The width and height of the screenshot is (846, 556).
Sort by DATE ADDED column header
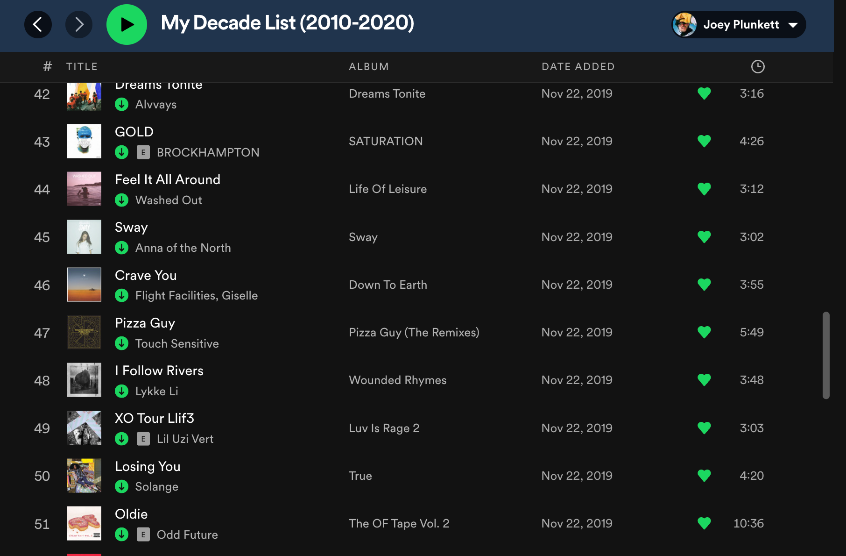pos(578,66)
